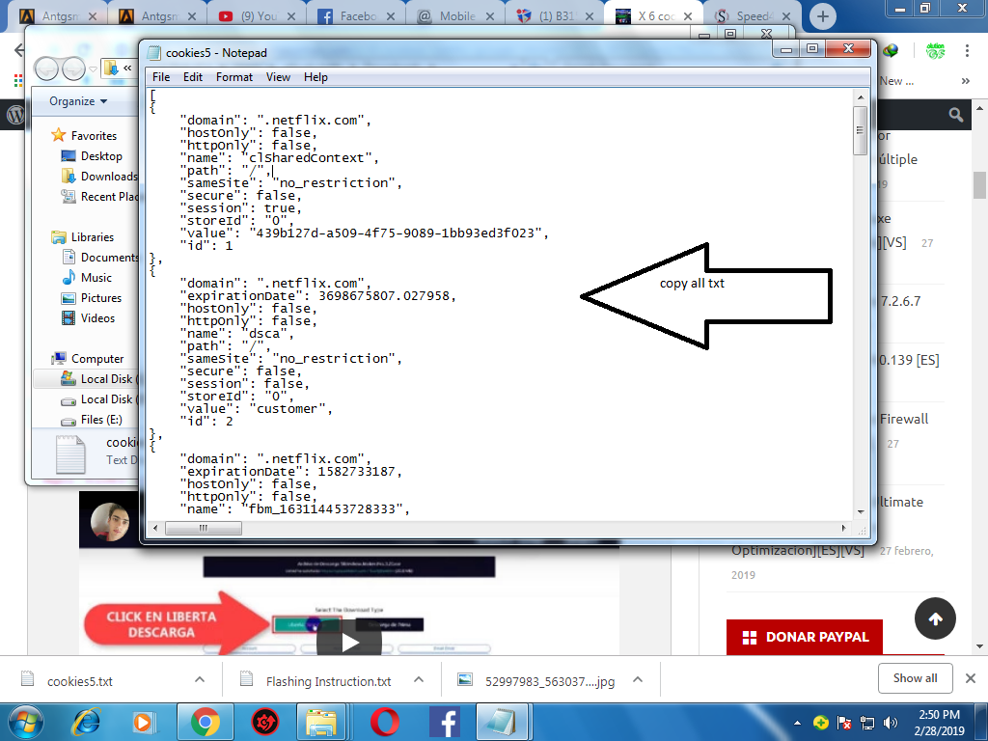Click the scroll-to-top arrow button
The height and width of the screenshot is (741, 988).
[x=935, y=618]
